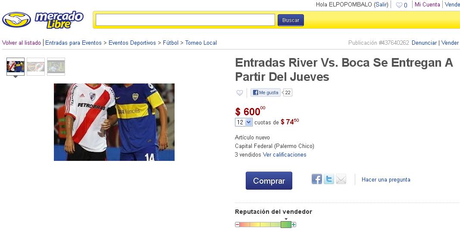Image resolution: width=460 pixels, height=231 pixels.
Task: Click the red minus reputation icon
Action: [238, 225]
